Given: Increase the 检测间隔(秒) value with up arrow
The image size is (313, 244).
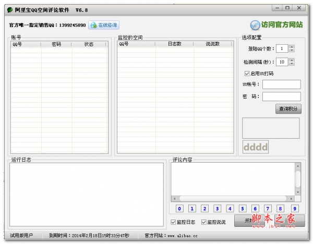Looking at the screenshot, I should (292, 60).
